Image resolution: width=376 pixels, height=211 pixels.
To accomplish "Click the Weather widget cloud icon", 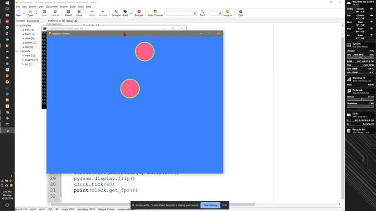I will tap(349, 3).
